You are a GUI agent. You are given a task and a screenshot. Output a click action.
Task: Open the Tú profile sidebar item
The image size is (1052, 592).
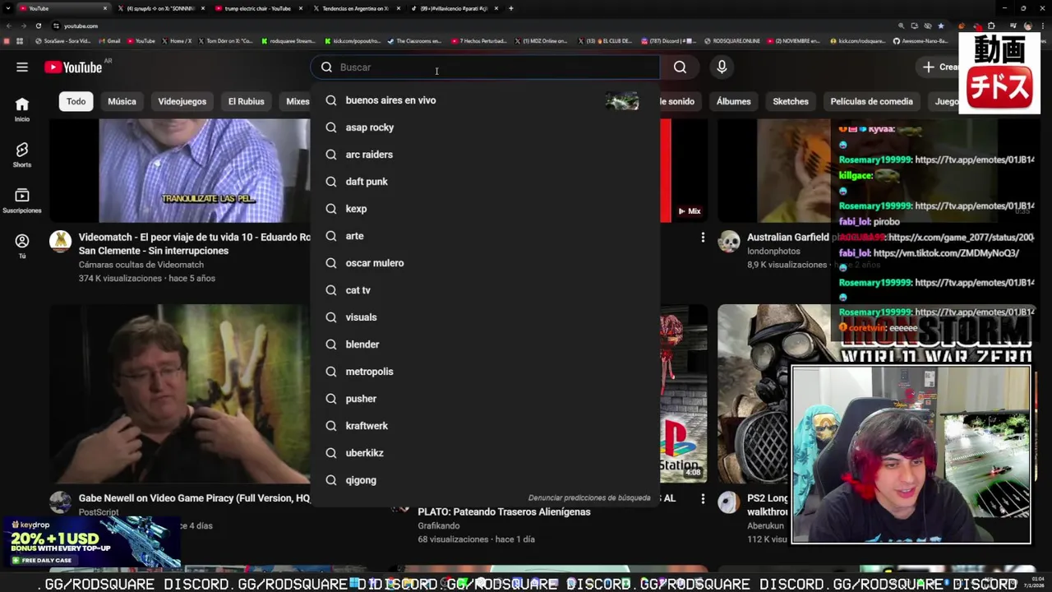tap(22, 247)
